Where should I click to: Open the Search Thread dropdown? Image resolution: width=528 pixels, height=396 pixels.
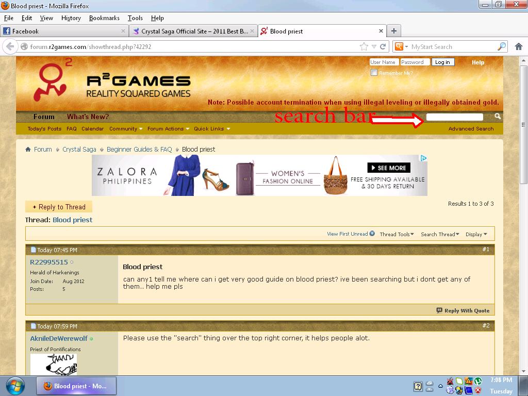[x=439, y=234]
